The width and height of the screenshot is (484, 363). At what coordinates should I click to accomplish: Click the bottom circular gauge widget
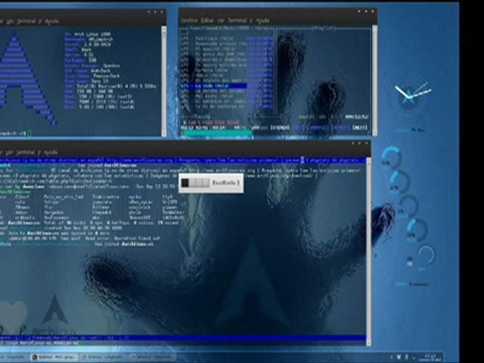(x=426, y=255)
